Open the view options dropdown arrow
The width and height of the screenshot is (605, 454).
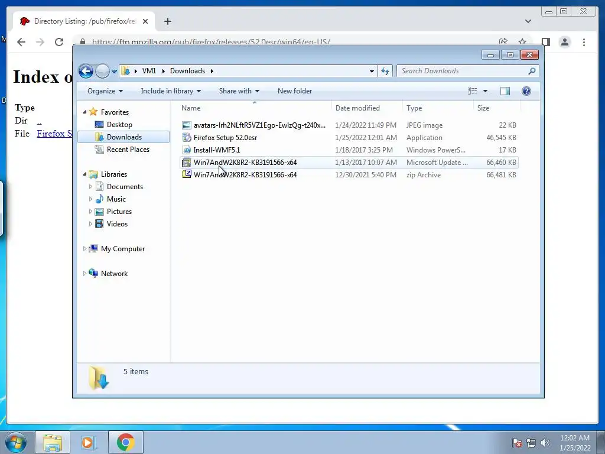486,91
